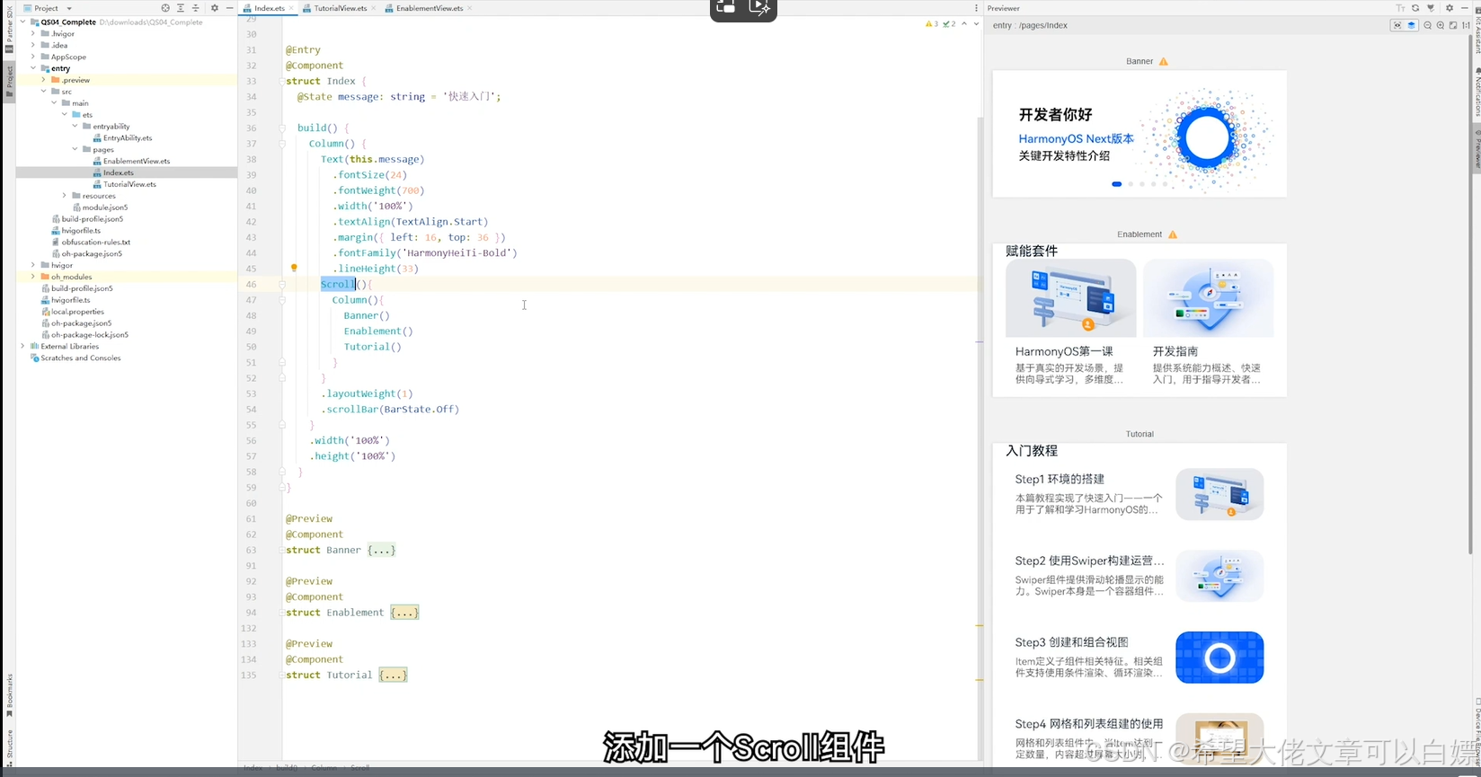Click the 开发指南 card in preview

point(1208,324)
